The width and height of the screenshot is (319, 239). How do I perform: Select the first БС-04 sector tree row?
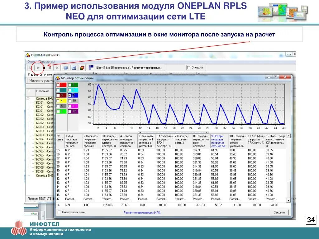point(44,139)
